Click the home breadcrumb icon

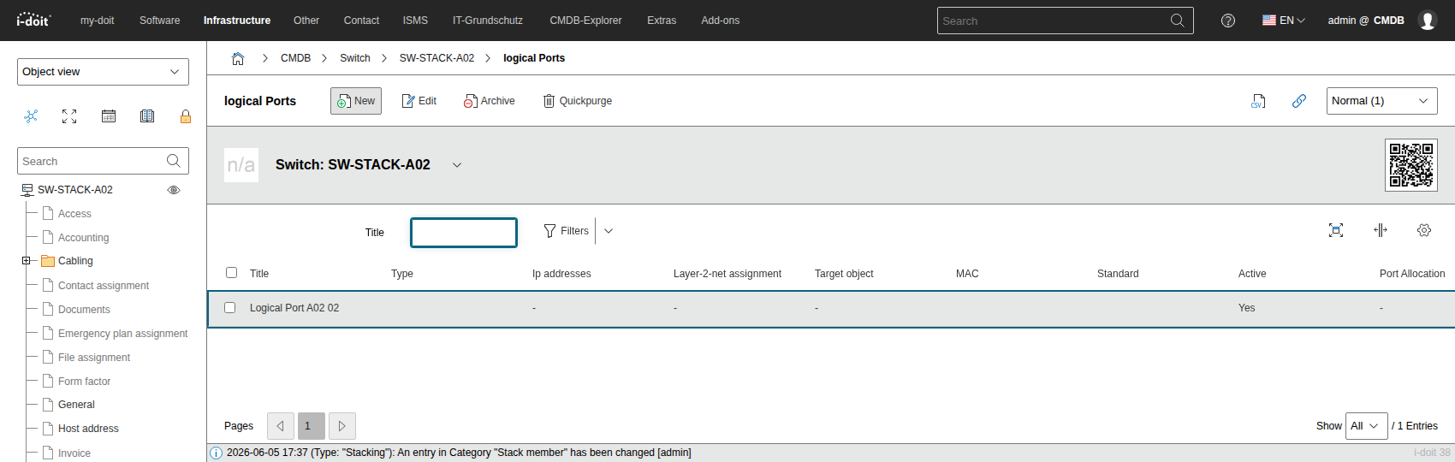tap(238, 58)
